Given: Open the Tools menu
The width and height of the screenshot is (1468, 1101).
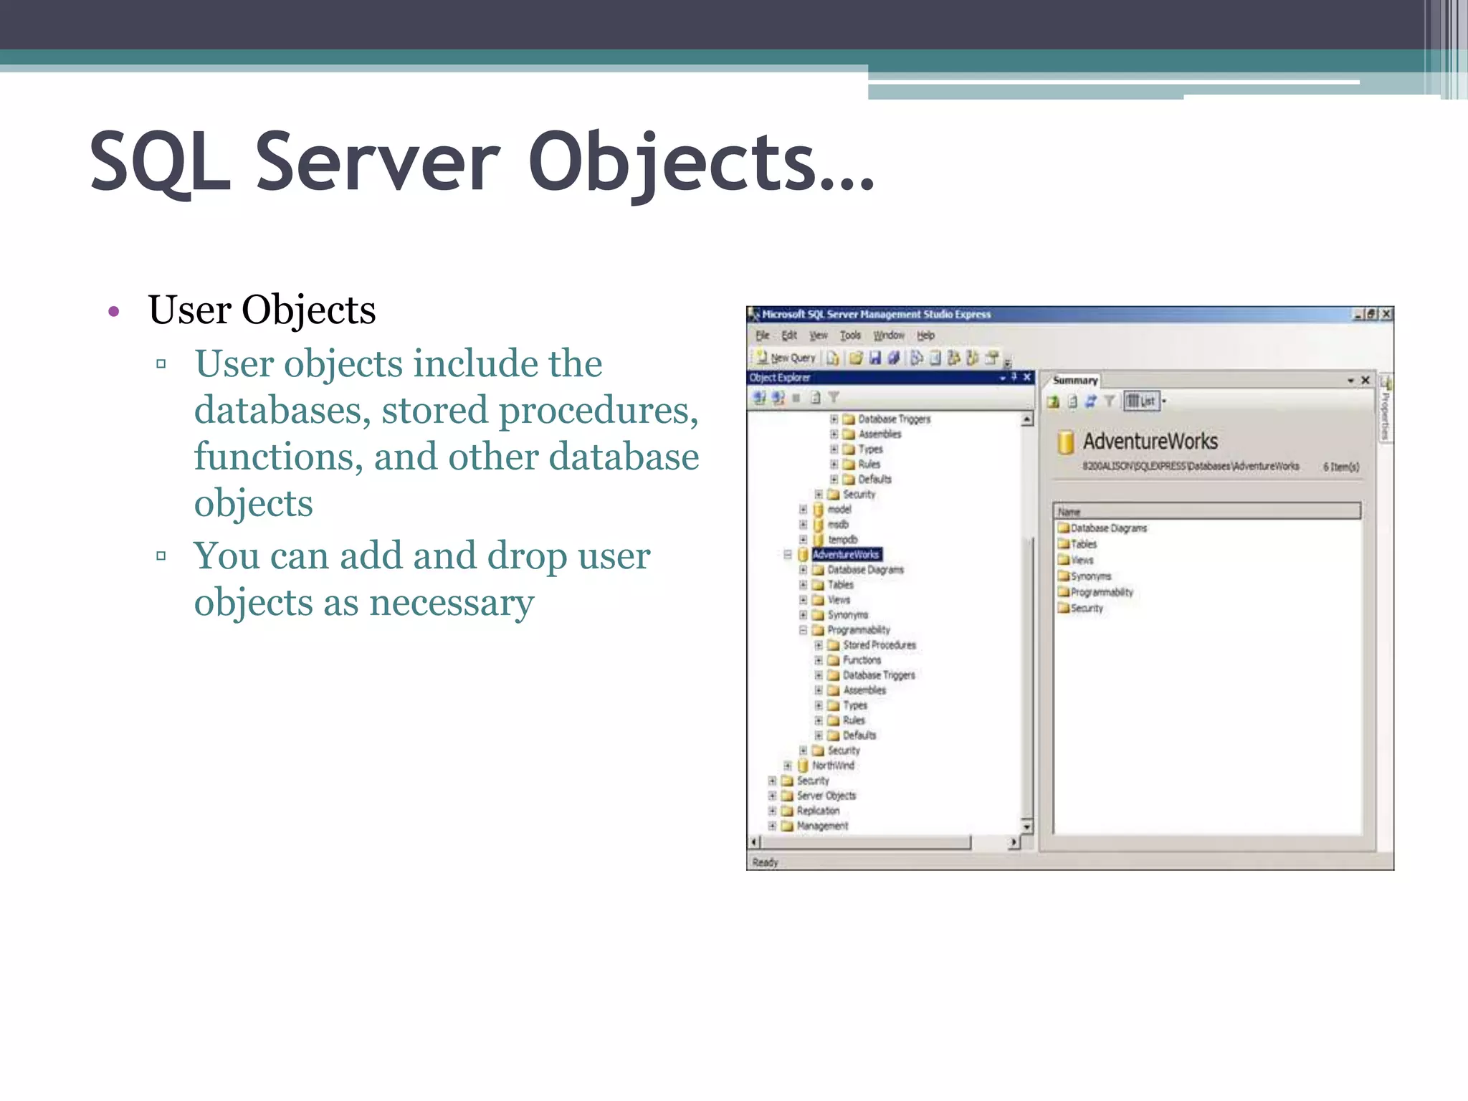Looking at the screenshot, I should click(x=849, y=335).
